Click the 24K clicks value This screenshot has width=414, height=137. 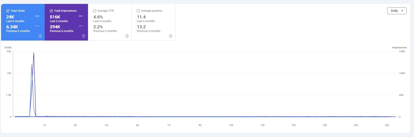10,17
